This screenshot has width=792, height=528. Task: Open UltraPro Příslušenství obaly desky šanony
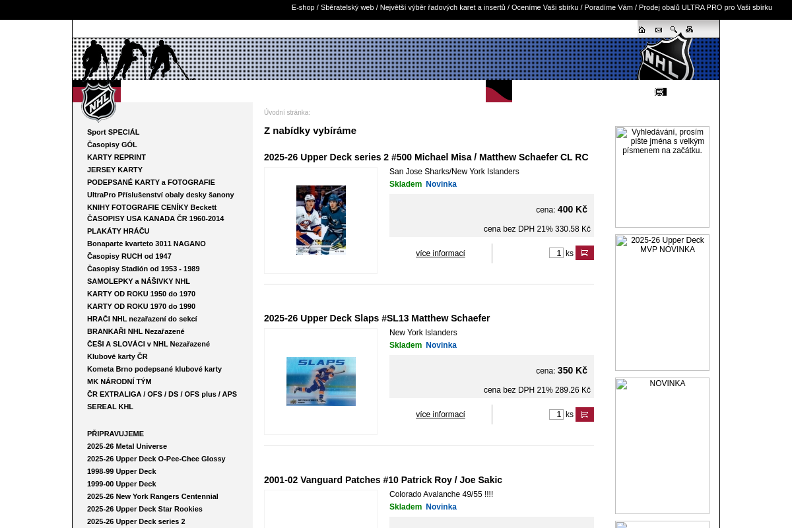point(160,195)
